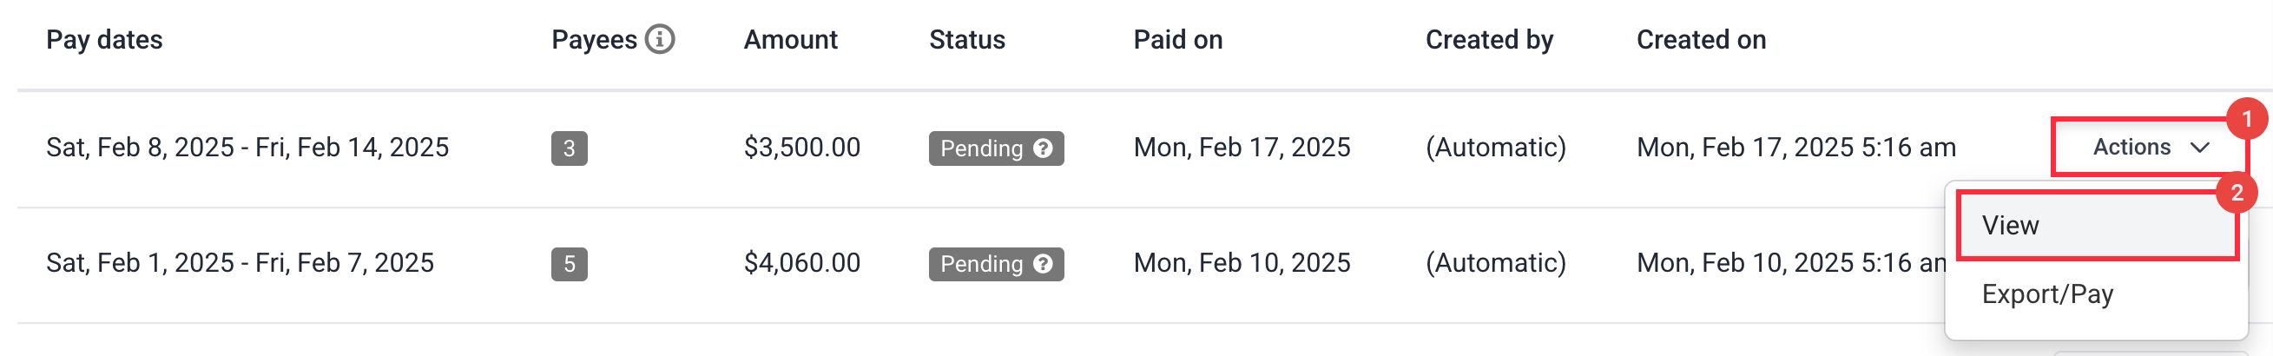Click the Created by column header
This screenshot has height=356, width=2273.
[1490, 40]
